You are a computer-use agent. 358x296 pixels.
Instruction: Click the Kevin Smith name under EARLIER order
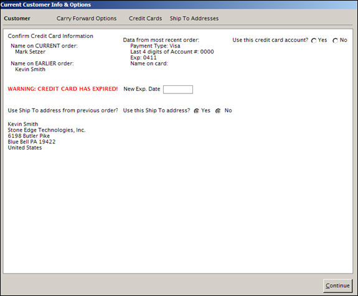[30, 69]
